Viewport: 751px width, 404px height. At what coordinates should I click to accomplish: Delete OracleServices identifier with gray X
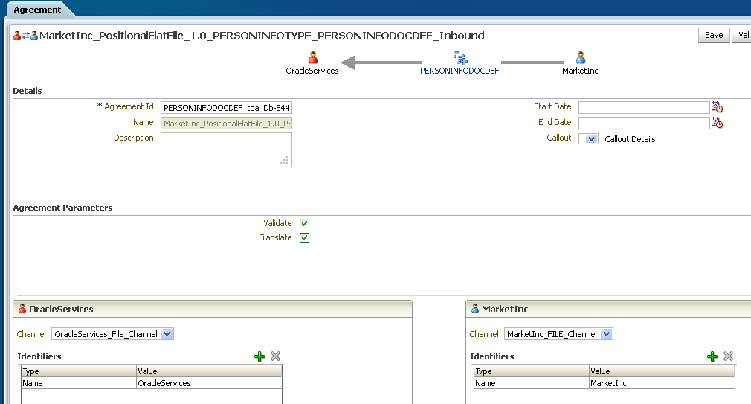click(275, 356)
